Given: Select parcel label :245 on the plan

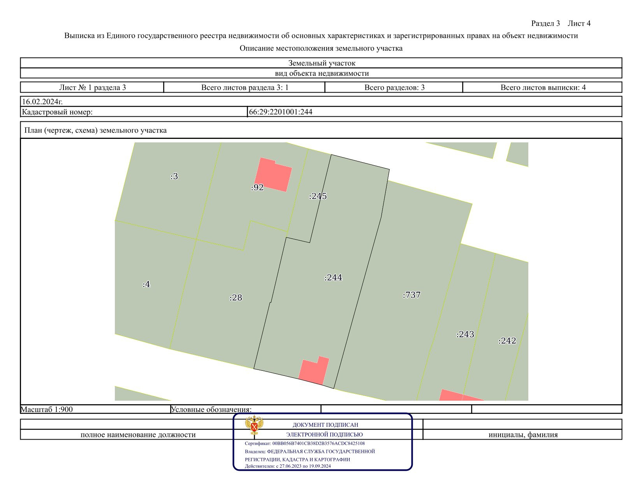Looking at the screenshot, I should coord(318,196).
